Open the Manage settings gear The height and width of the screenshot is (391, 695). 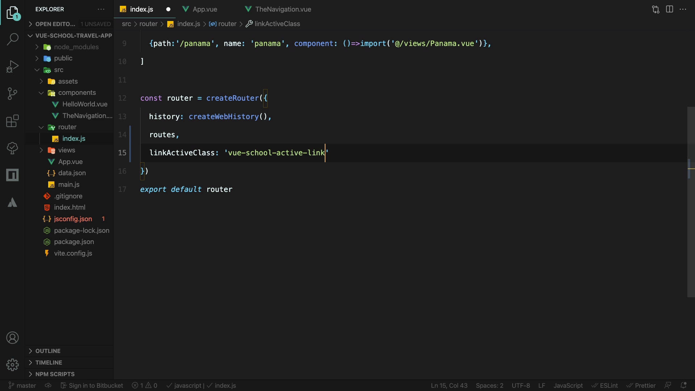pyautogui.click(x=13, y=365)
